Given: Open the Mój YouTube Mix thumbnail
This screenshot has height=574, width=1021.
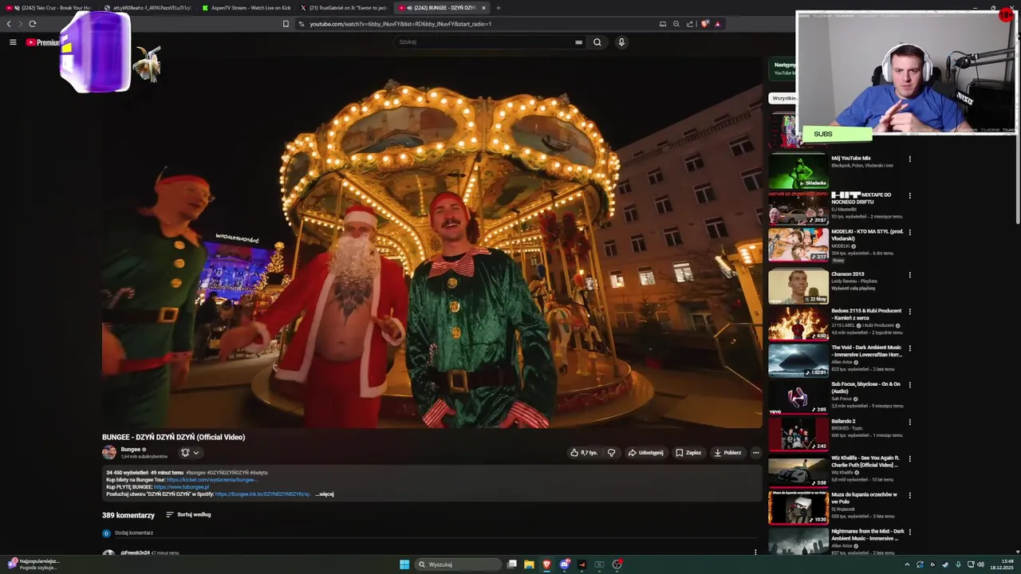Looking at the screenshot, I should (798, 170).
